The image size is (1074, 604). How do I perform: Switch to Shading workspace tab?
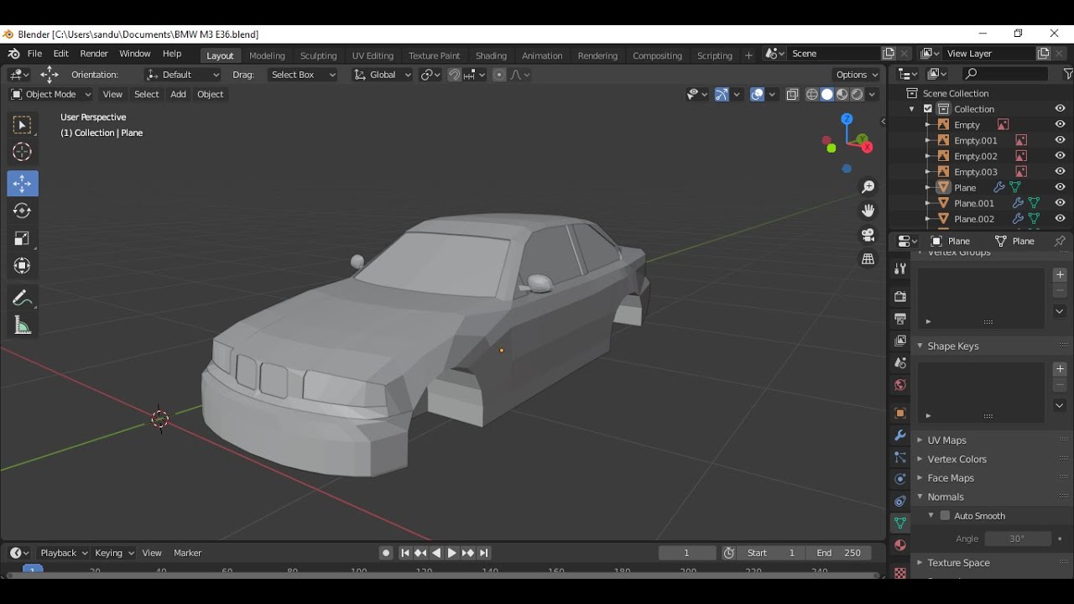(491, 55)
